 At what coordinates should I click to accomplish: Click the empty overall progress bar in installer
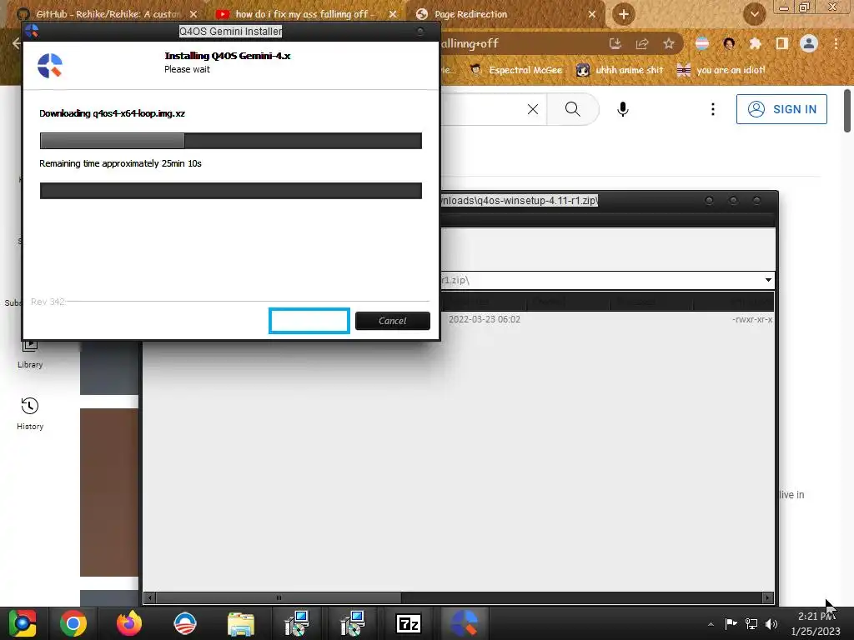tap(230, 191)
